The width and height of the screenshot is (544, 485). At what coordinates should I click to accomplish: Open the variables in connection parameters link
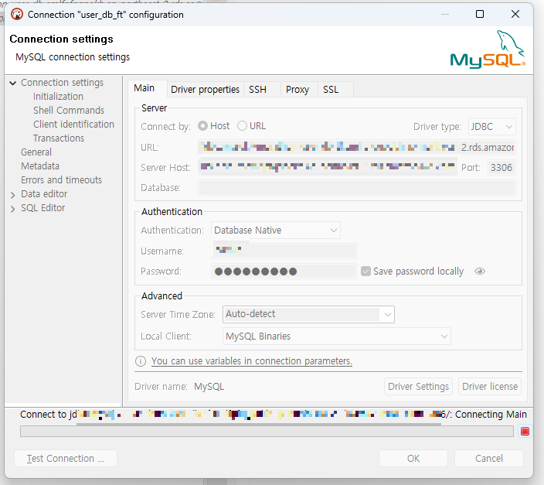[252, 361]
